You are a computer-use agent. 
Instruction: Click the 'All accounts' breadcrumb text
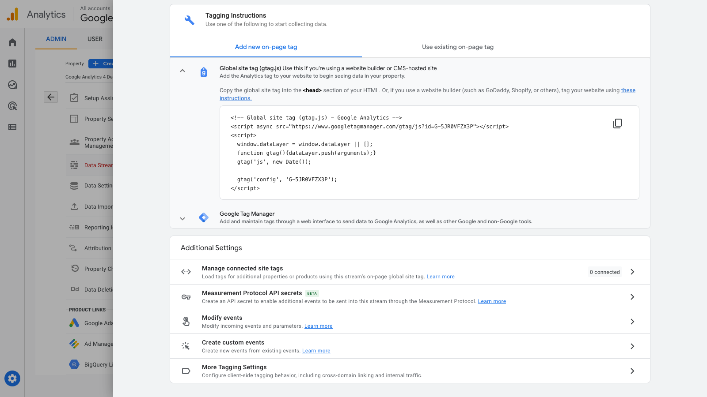pos(95,8)
